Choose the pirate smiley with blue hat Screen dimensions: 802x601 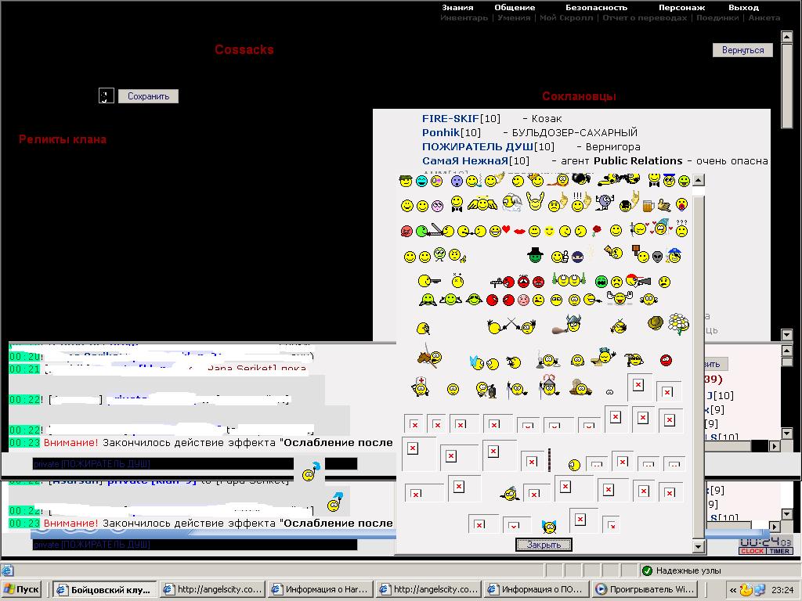pyautogui.click(x=674, y=255)
